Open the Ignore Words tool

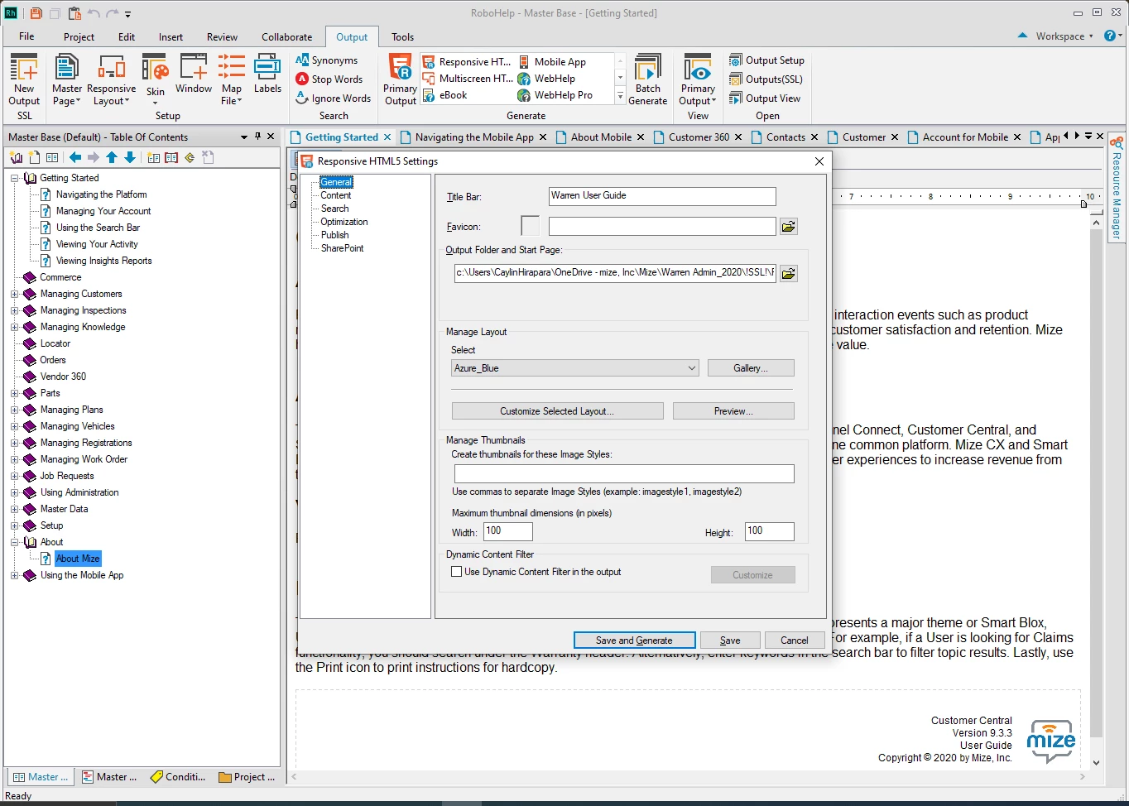coord(334,98)
